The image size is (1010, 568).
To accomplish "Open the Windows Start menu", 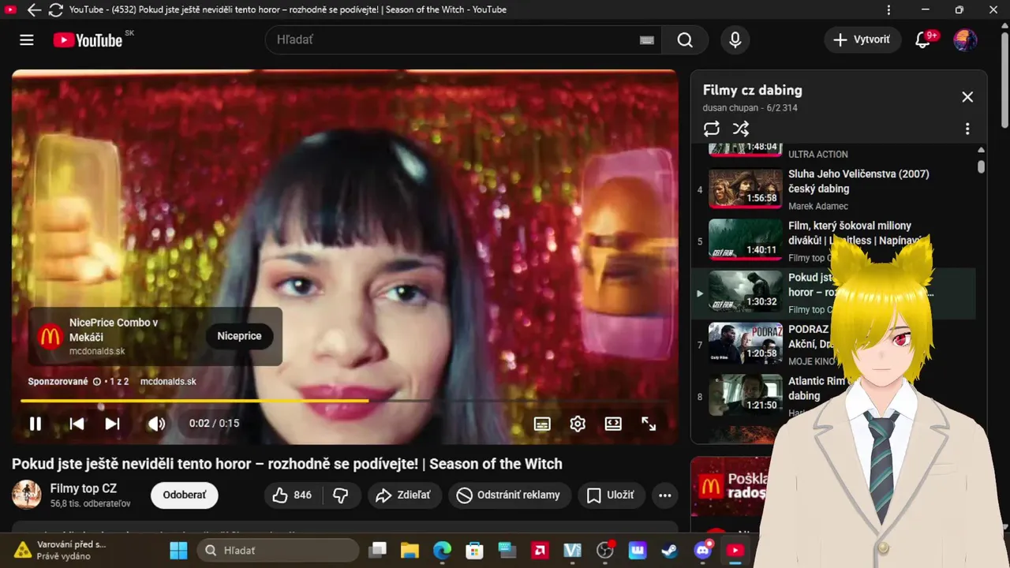I will click(x=178, y=551).
